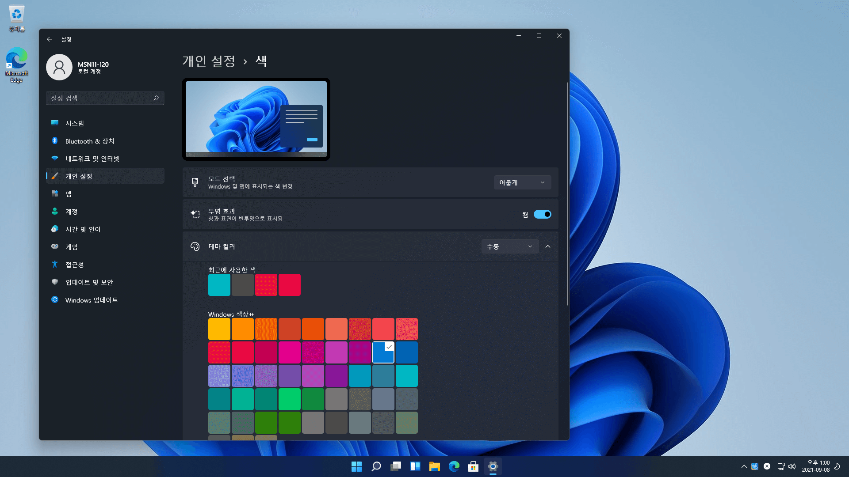849x477 pixels.
Task: Click the 게임 controller icon in sidebar
Action: (55, 246)
